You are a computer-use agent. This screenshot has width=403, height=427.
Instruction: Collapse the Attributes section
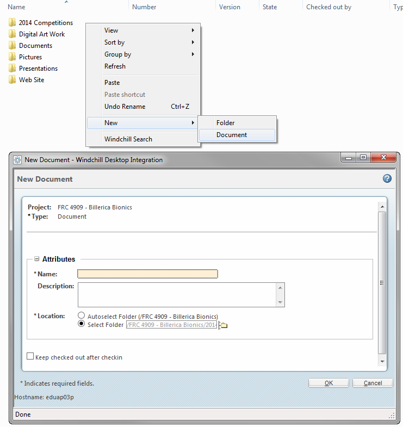pyautogui.click(x=37, y=259)
